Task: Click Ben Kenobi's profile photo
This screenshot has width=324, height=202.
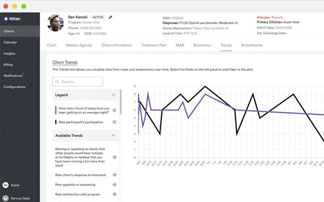Action: pyautogui.click(x=55, y=23)
